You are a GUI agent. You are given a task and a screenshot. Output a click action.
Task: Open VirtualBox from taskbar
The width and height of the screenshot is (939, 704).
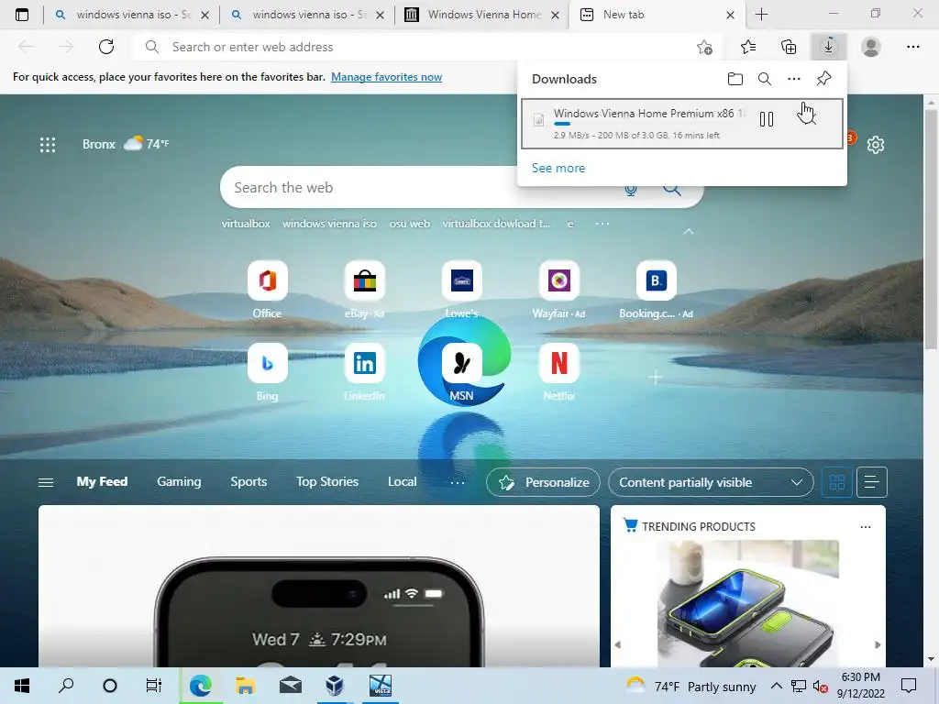(334, 686)
